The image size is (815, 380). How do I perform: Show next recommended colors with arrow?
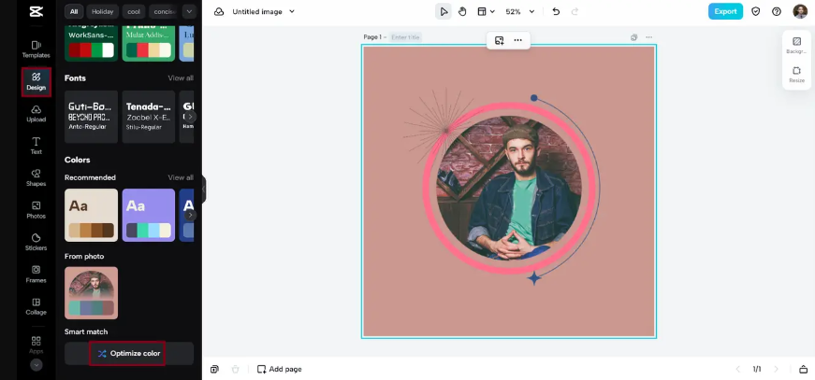point(191,215)
